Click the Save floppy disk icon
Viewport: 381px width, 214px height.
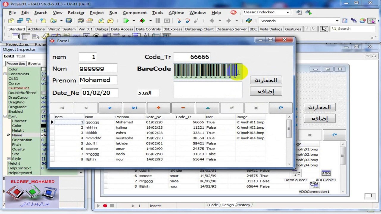(x=69, y=21)
